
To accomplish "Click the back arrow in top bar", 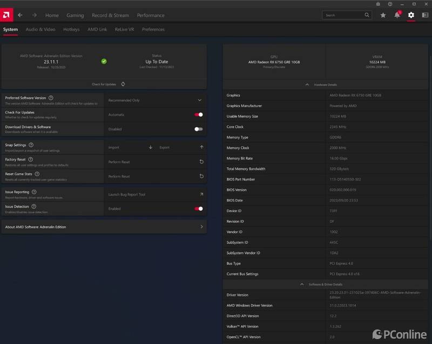I will click(20, 15).
